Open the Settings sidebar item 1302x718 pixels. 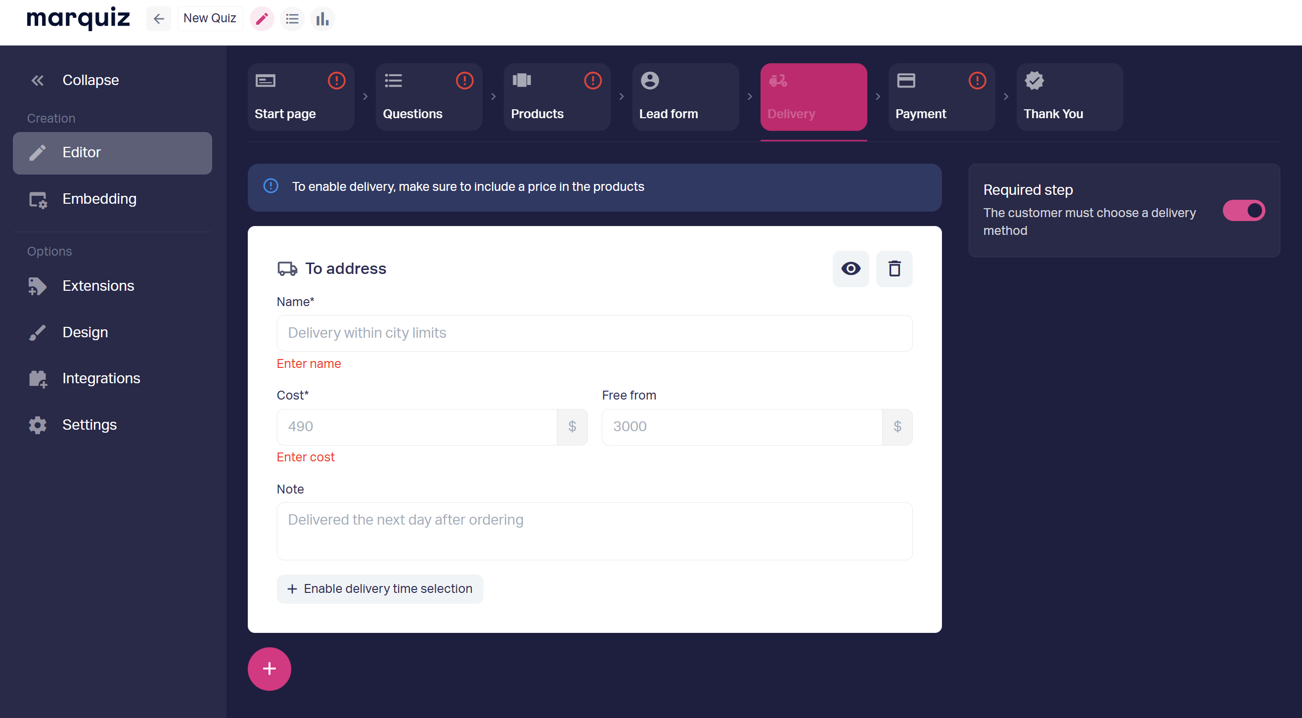coord(90,424)
